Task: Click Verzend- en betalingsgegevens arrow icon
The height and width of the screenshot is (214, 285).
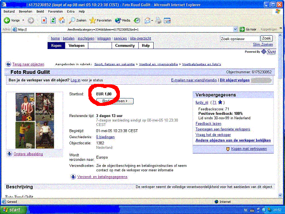Action: 73,177
